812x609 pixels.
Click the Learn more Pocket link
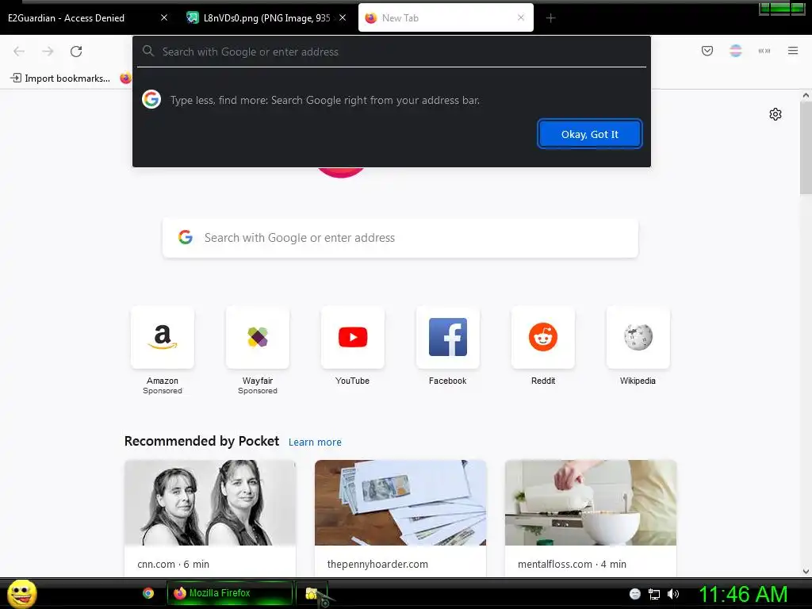pos(315,442)
